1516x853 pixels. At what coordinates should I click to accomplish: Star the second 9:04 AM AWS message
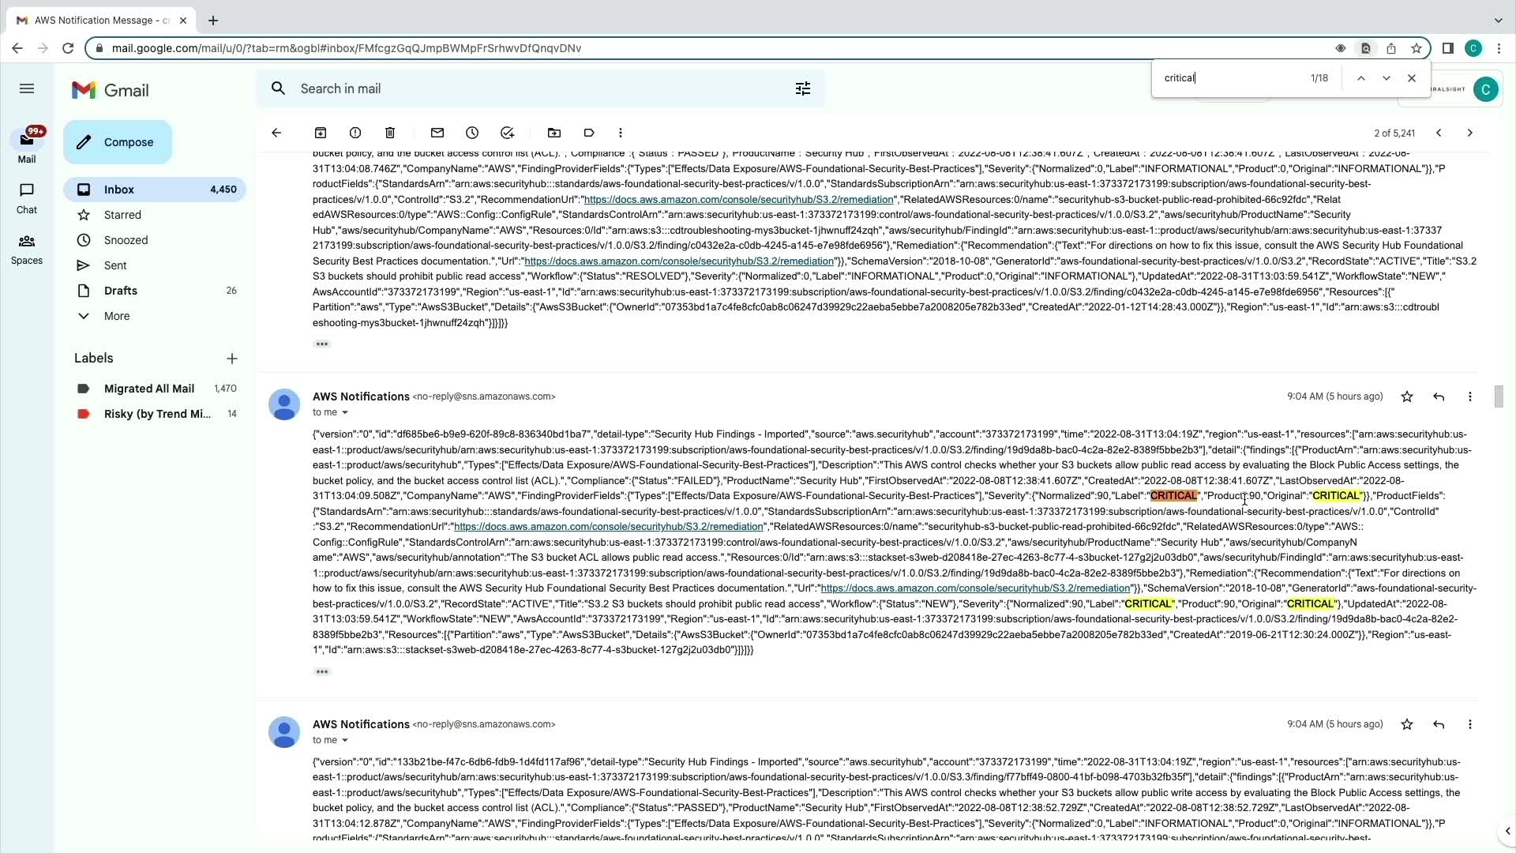click(x=1407, y=724)
